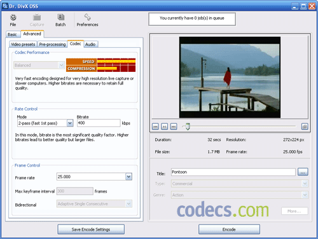Open Preferences wrench icon
318x239 pixels.
pos(87,17)
